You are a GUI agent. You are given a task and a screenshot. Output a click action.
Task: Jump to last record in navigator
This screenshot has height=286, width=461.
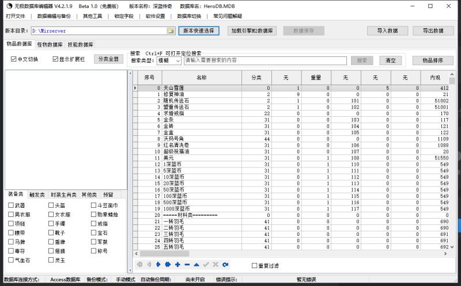point(168,265)
